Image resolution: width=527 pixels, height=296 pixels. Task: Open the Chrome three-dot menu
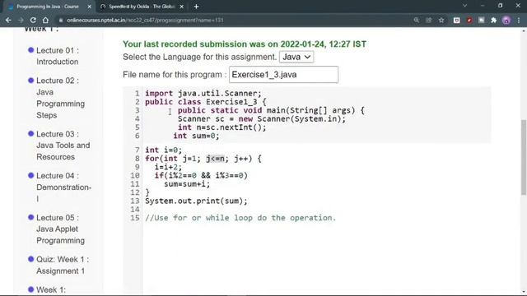click(x=519, y=20)
